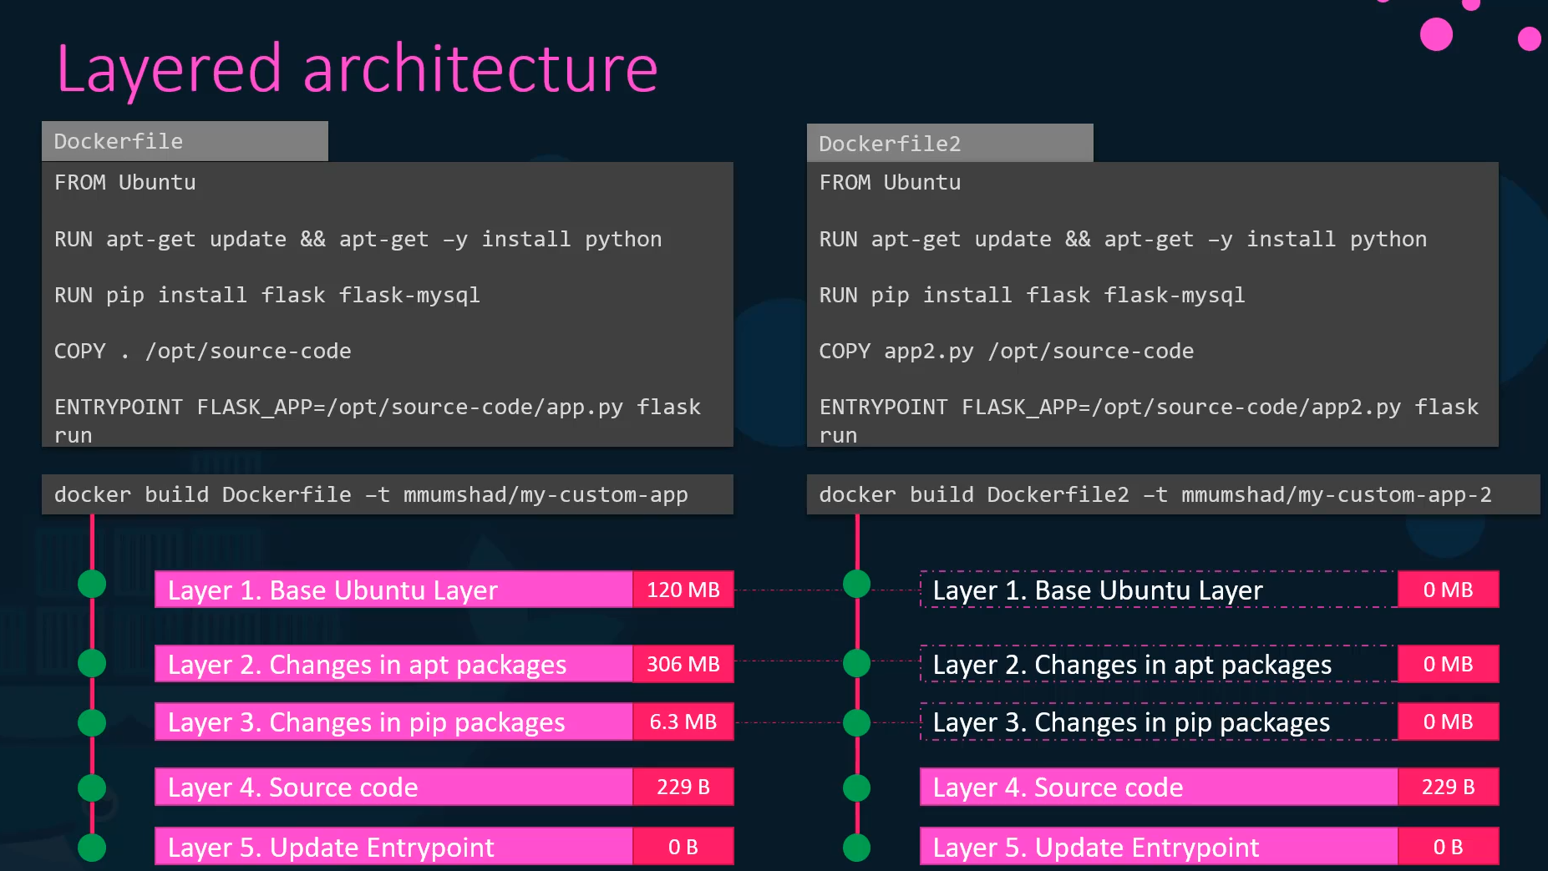Viewport: 1548px width, 871px height.
Task: Click the '120 MB' size badge
Action: [x=683, y=590]
